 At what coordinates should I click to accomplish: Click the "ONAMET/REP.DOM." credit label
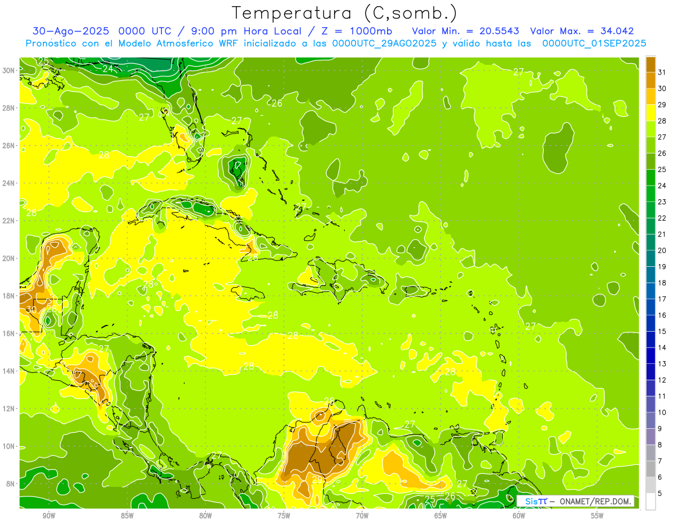point(595,501)
